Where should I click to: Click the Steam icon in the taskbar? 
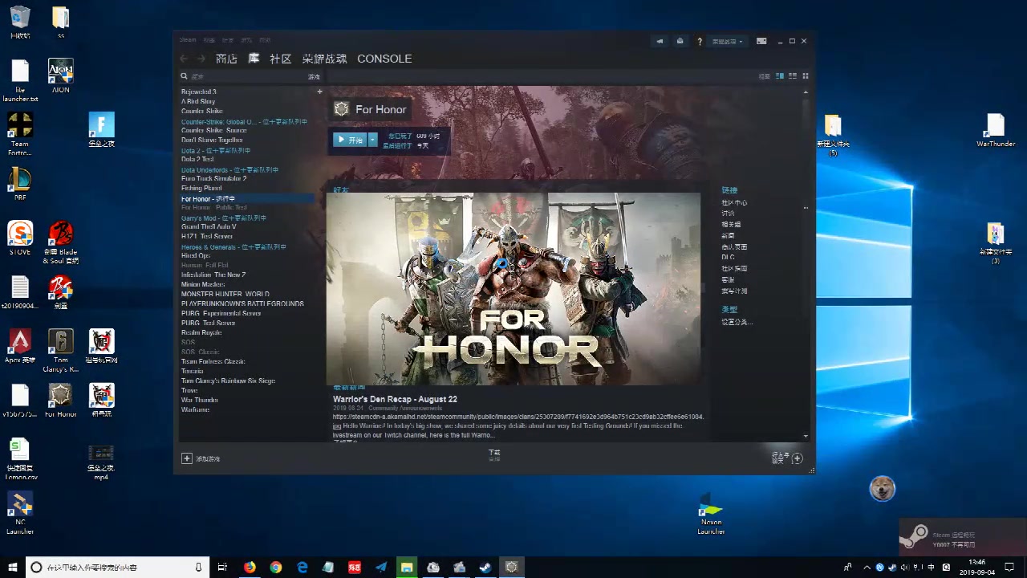tap(486, 567)
